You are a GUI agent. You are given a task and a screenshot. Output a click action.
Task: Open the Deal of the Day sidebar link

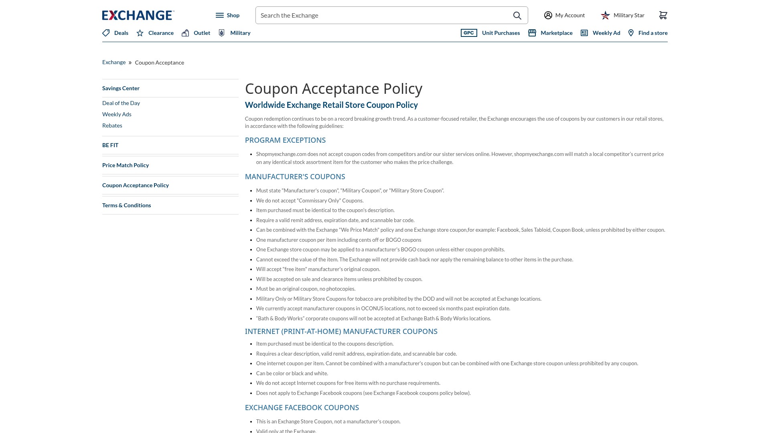[x=121, y=103]
